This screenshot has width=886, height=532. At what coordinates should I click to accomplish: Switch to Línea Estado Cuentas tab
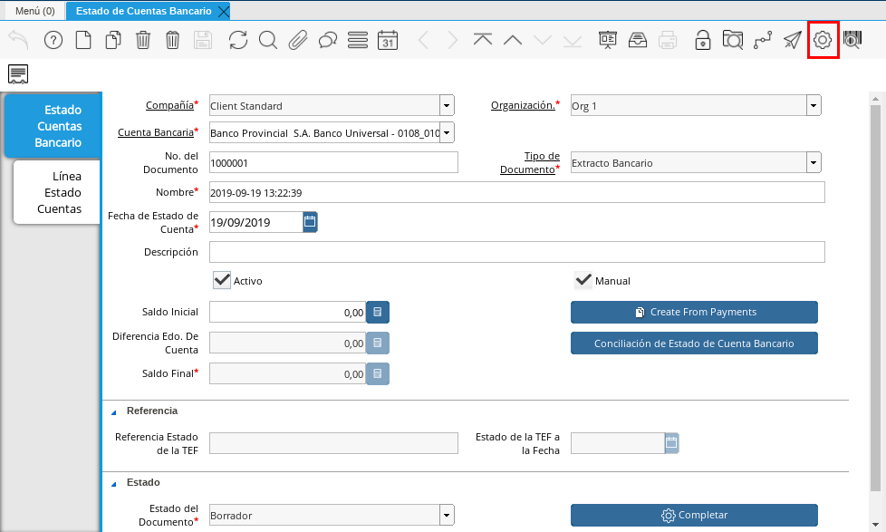pyautogui.click(x=58, y=192)
